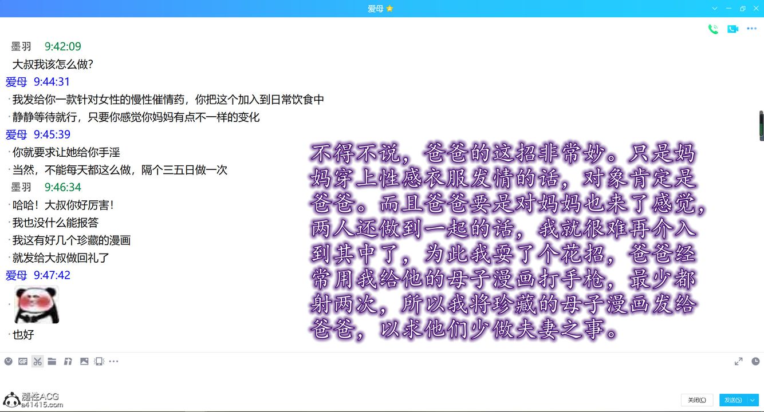Click the chat's vertical scrollbar
The width and height of the screenshot is (764, 412).
coord(761,125)
